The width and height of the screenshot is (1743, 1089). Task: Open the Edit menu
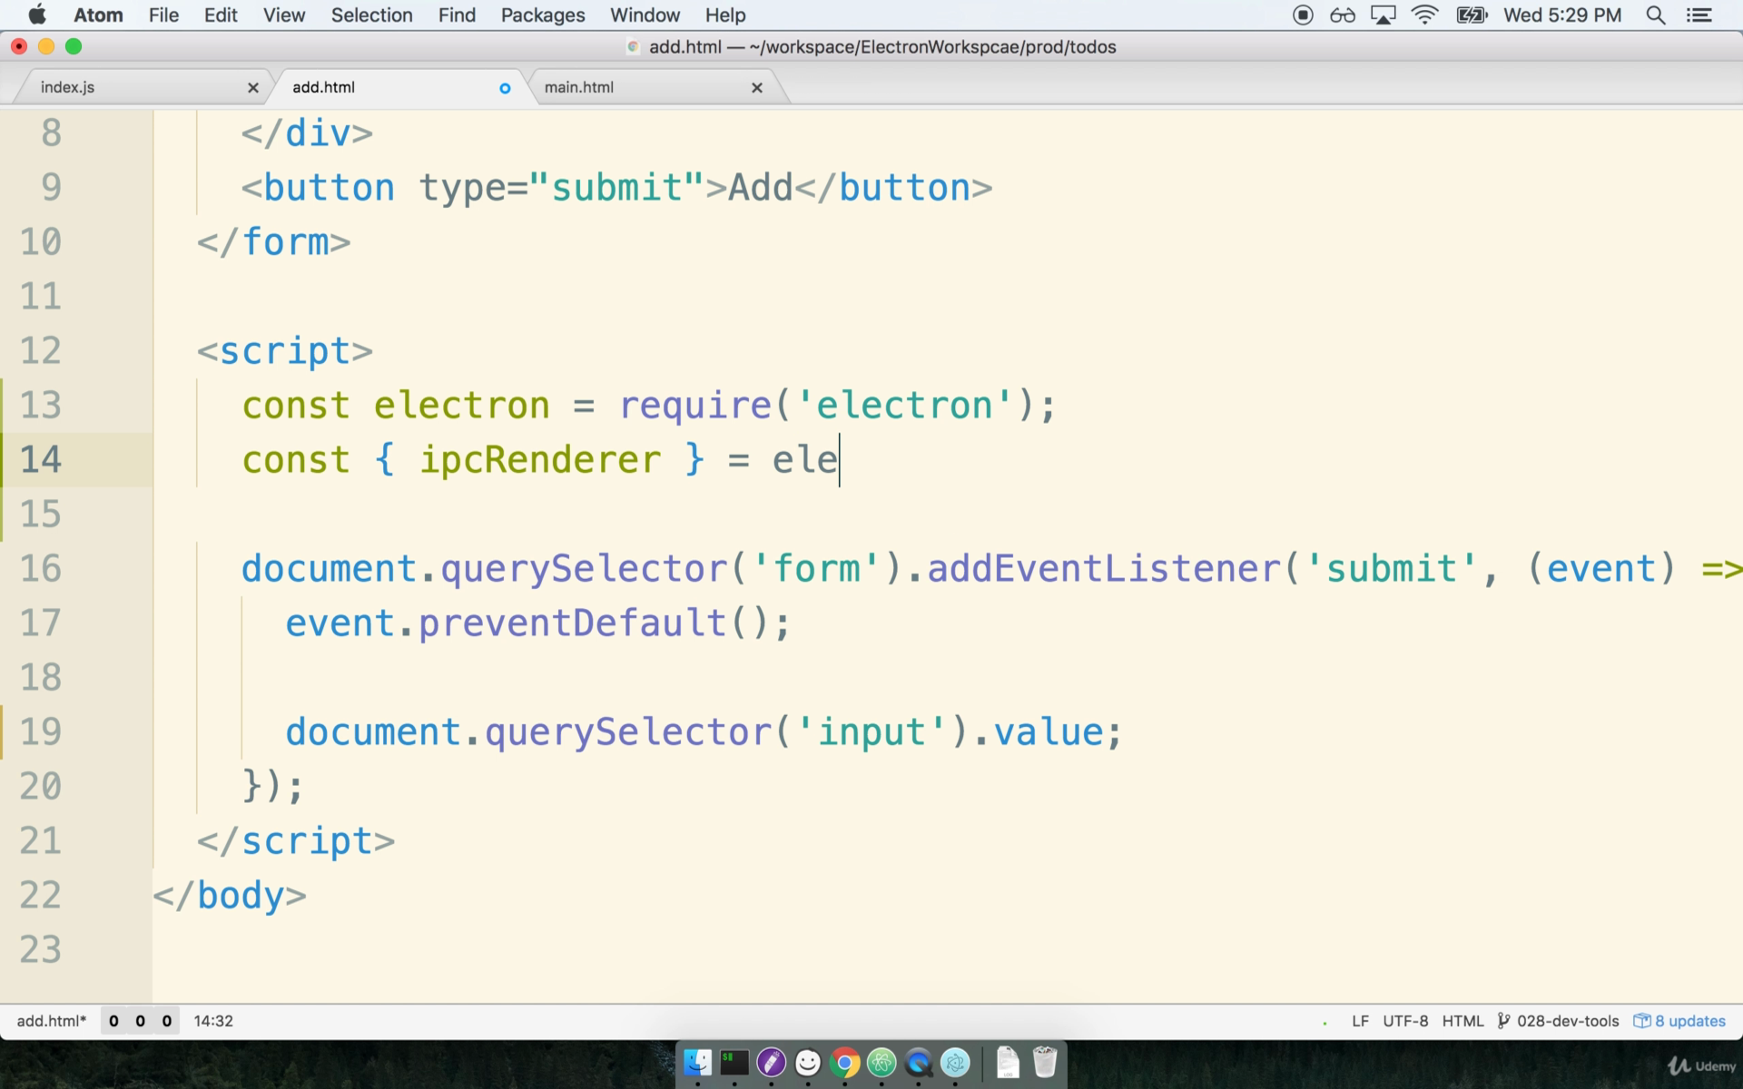coord(221,15)
